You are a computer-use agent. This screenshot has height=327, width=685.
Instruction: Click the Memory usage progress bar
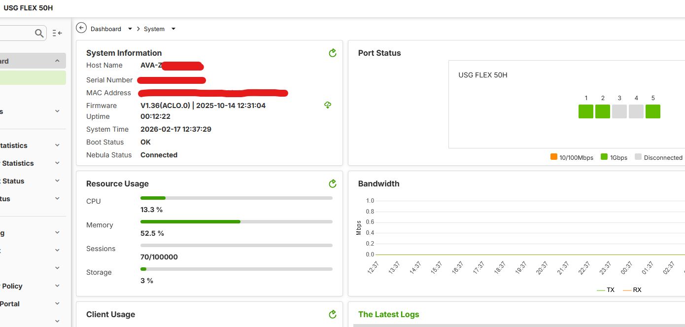pos(237,221)
